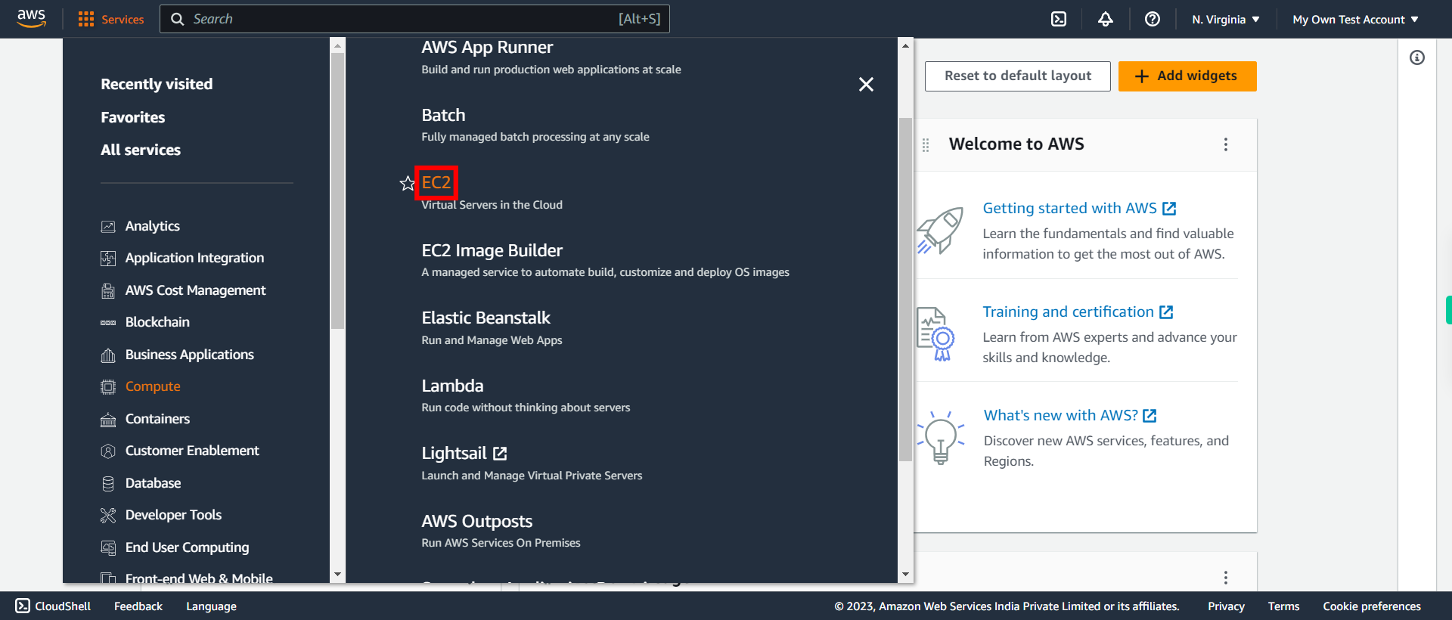Favorite EC2 using the star icon
The width and height of the screenshot is (1452, 620).
pyautogui.click(x=408, y=183)
